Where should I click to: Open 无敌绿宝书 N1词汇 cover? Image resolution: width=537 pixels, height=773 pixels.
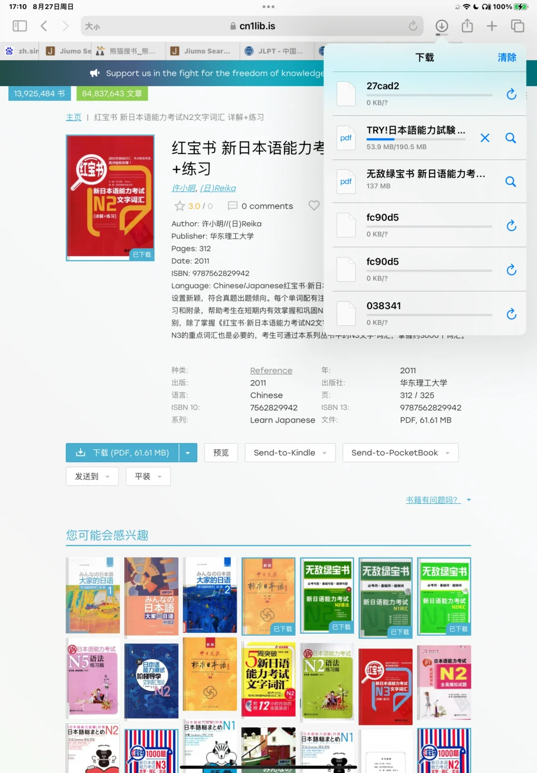pos(386,597)
